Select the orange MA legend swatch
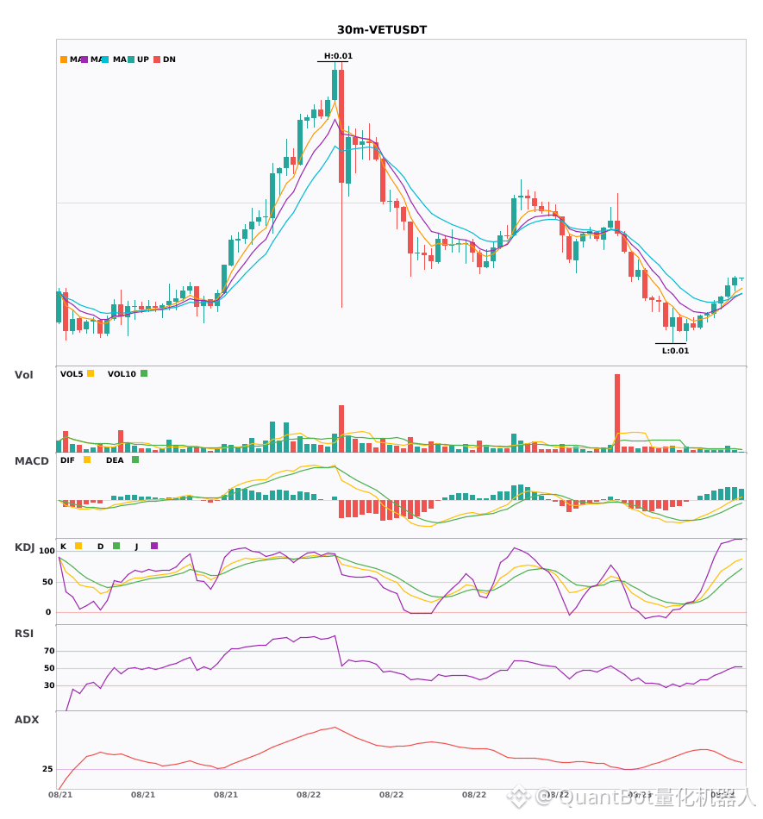 click(x=64, y=59)
